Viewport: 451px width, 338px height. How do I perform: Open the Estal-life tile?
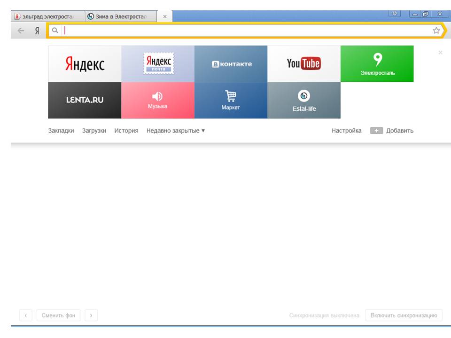pos(304,100)
